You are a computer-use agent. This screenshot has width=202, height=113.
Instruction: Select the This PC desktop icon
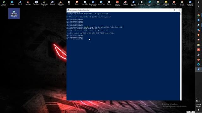click(20, 3)
